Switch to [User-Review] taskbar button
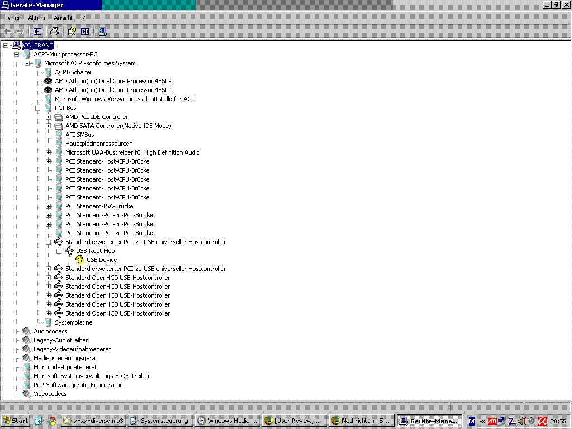 [x=294, y=421]
